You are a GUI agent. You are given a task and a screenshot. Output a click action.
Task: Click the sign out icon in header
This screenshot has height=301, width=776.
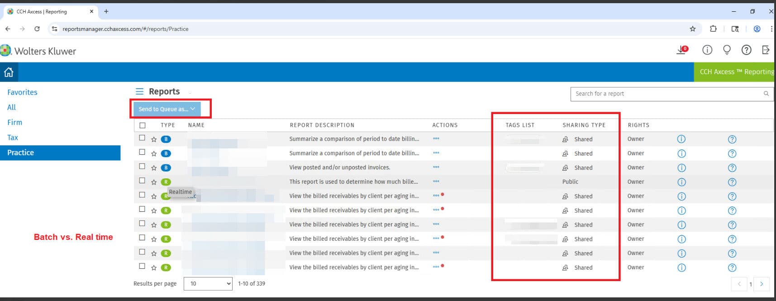(766, 50)
